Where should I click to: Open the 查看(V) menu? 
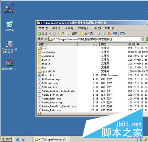pos(70,28)
